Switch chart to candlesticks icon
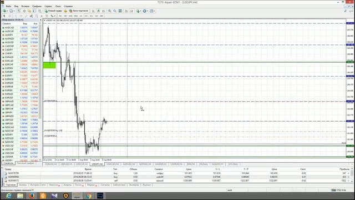This screenshot has width=355, height=200. pos(99,11)
